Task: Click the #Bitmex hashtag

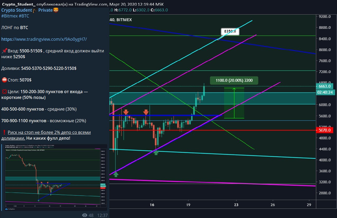Action: (x=10, y=16)
